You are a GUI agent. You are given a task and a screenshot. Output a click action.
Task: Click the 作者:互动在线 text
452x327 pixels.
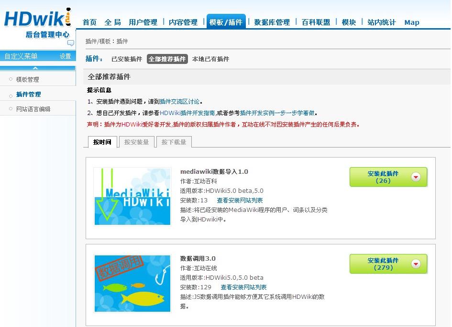[x=198, y=268]
